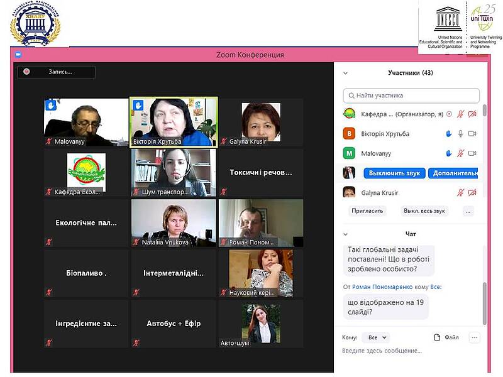
Task: Toggle Galyna Krusir's disabled camera icon
Action: coord(472,193)
